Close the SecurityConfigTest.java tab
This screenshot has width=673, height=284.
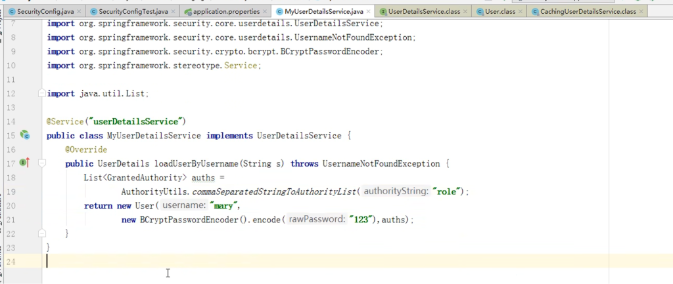(172, 12)
